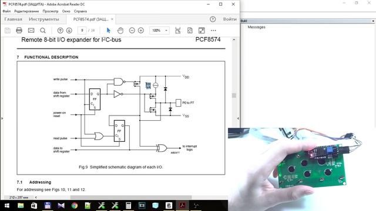The width and height of the screenshot is (376, 211).
Task: Print the PCF8574 document
Action: tap(19, 30)
